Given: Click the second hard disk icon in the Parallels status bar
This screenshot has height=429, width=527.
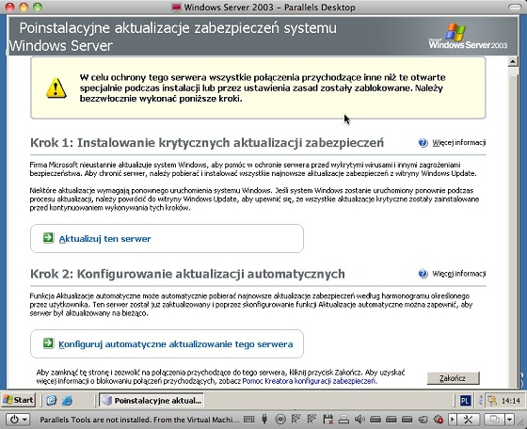Looking at the screenshot, I should (391, 420).
